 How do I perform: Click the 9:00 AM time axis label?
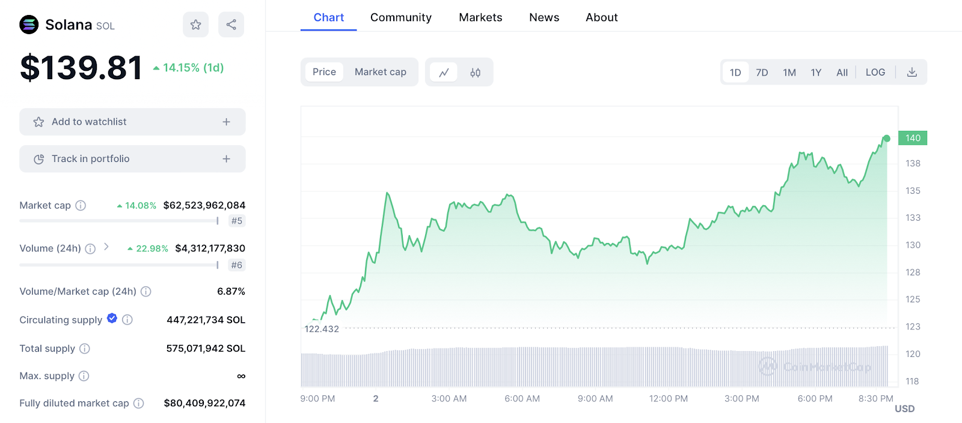point(595,398)
